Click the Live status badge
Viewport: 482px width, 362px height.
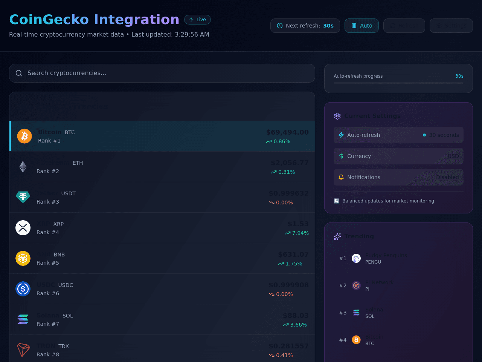coord(197,20)
